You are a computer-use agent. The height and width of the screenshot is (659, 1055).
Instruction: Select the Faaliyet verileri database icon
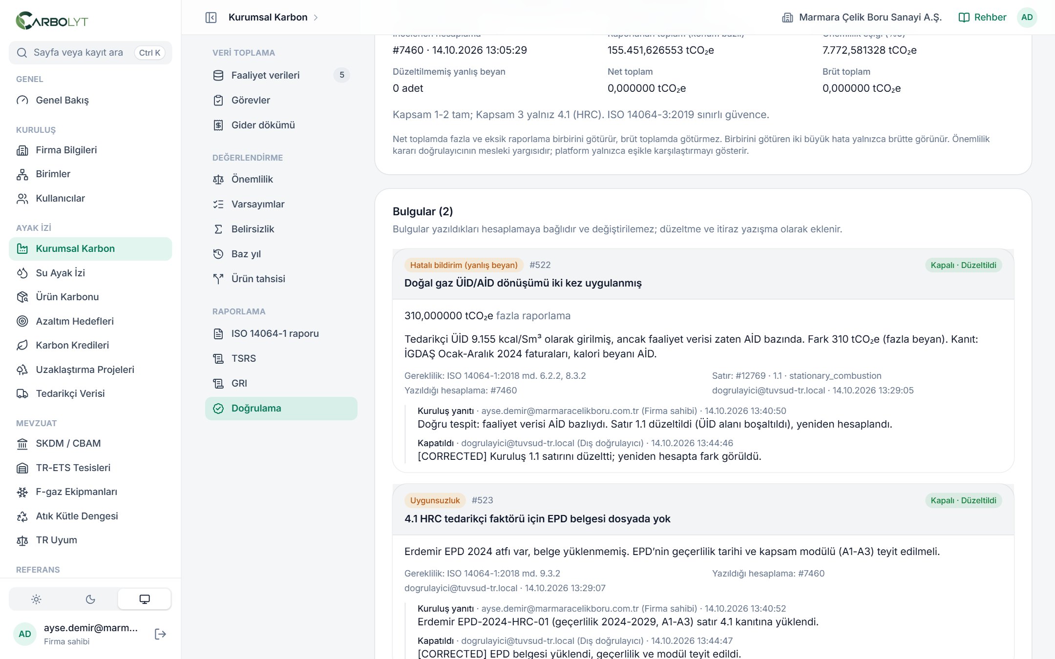[218, 76]
